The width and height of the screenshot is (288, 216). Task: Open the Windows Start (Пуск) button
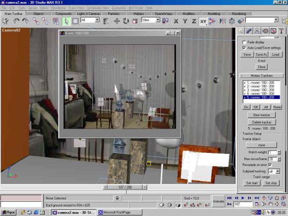tap(8, 213)
